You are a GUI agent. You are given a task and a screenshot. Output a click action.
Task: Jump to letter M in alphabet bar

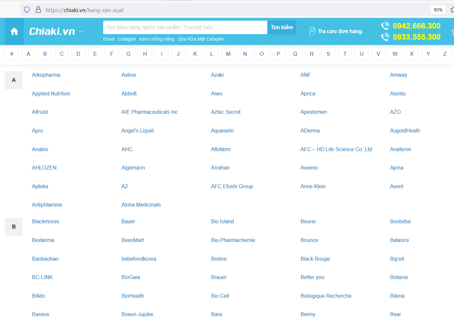228,54
